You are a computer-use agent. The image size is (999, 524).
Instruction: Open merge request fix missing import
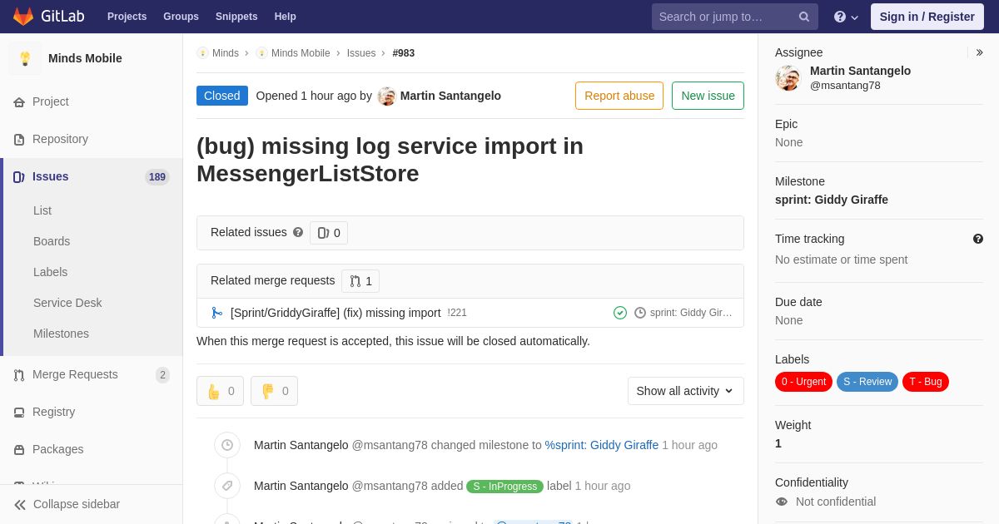[x=335, y=313]
